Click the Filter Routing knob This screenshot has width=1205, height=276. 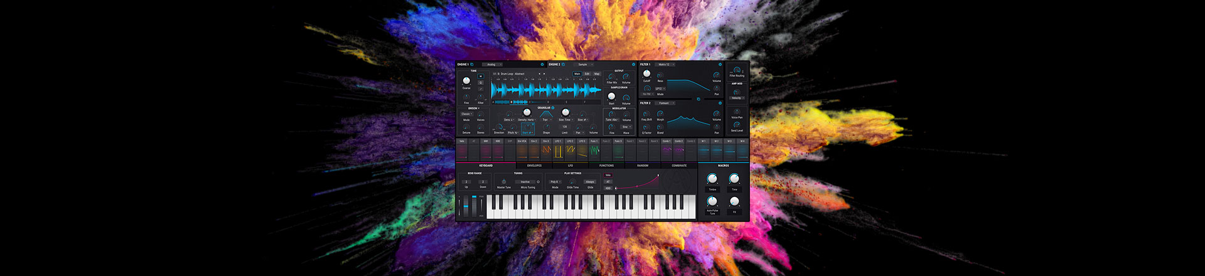point(737,70)
